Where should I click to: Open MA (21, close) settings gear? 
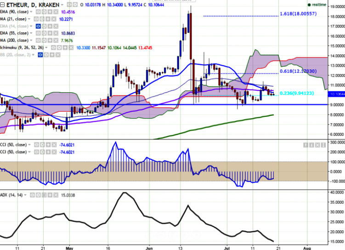coord(42,19)
